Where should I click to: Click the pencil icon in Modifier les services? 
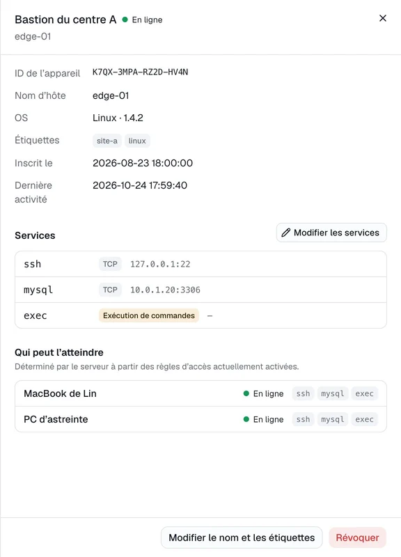click(286, 233)
